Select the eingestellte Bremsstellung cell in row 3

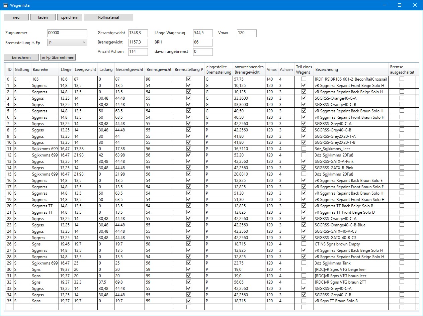click(x=218, y=98)
